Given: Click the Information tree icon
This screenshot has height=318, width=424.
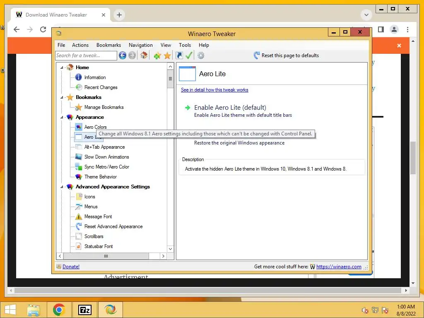Looking at the screenshot, I should (x=78, y=77).
